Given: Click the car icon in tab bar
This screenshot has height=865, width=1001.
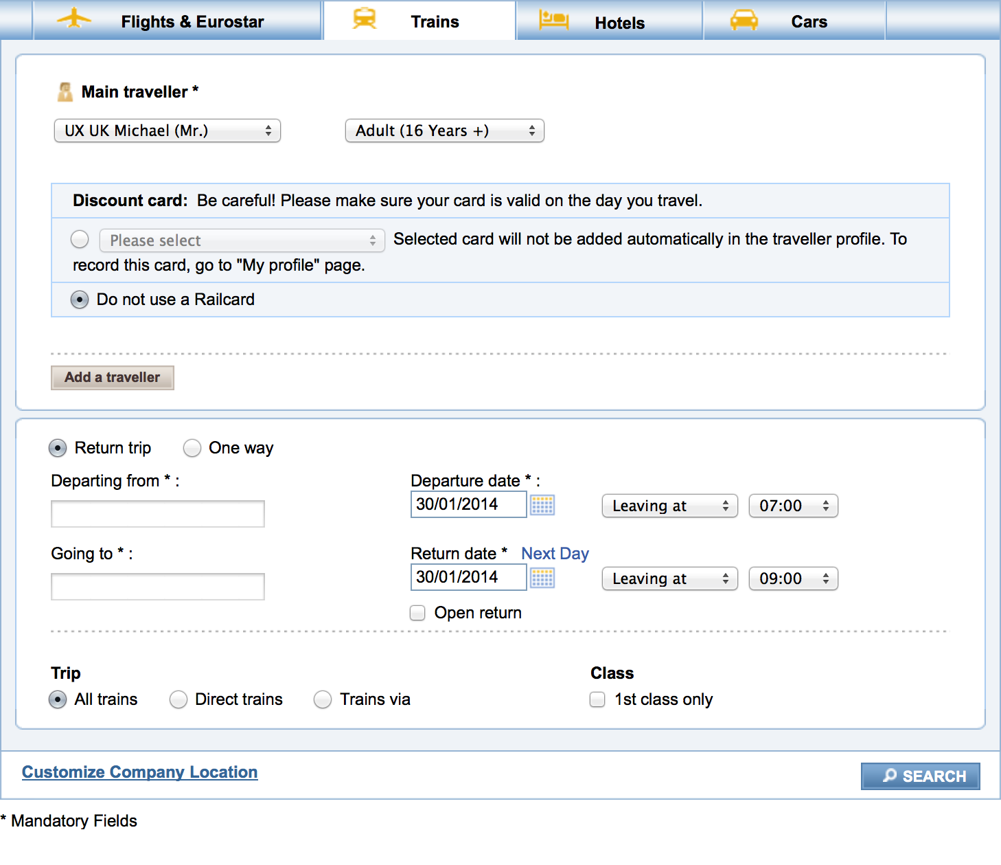Looking at the screenshot, I should click(744, 20).
